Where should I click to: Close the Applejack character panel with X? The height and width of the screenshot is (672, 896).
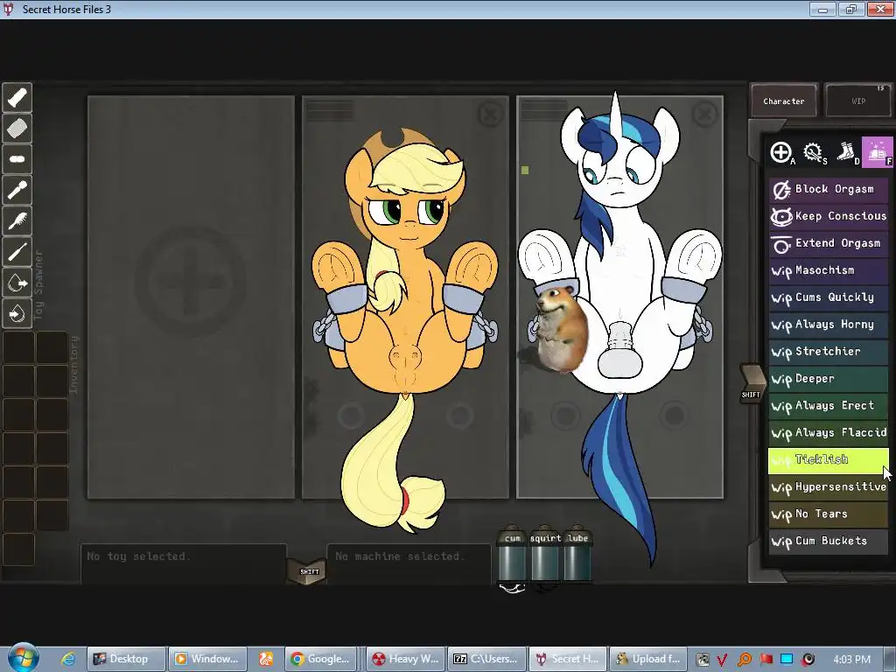pyautogui.click(x=490, y=115)
